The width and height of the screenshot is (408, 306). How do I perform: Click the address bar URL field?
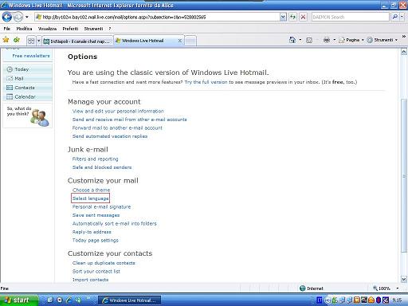[x=157, y=18]
